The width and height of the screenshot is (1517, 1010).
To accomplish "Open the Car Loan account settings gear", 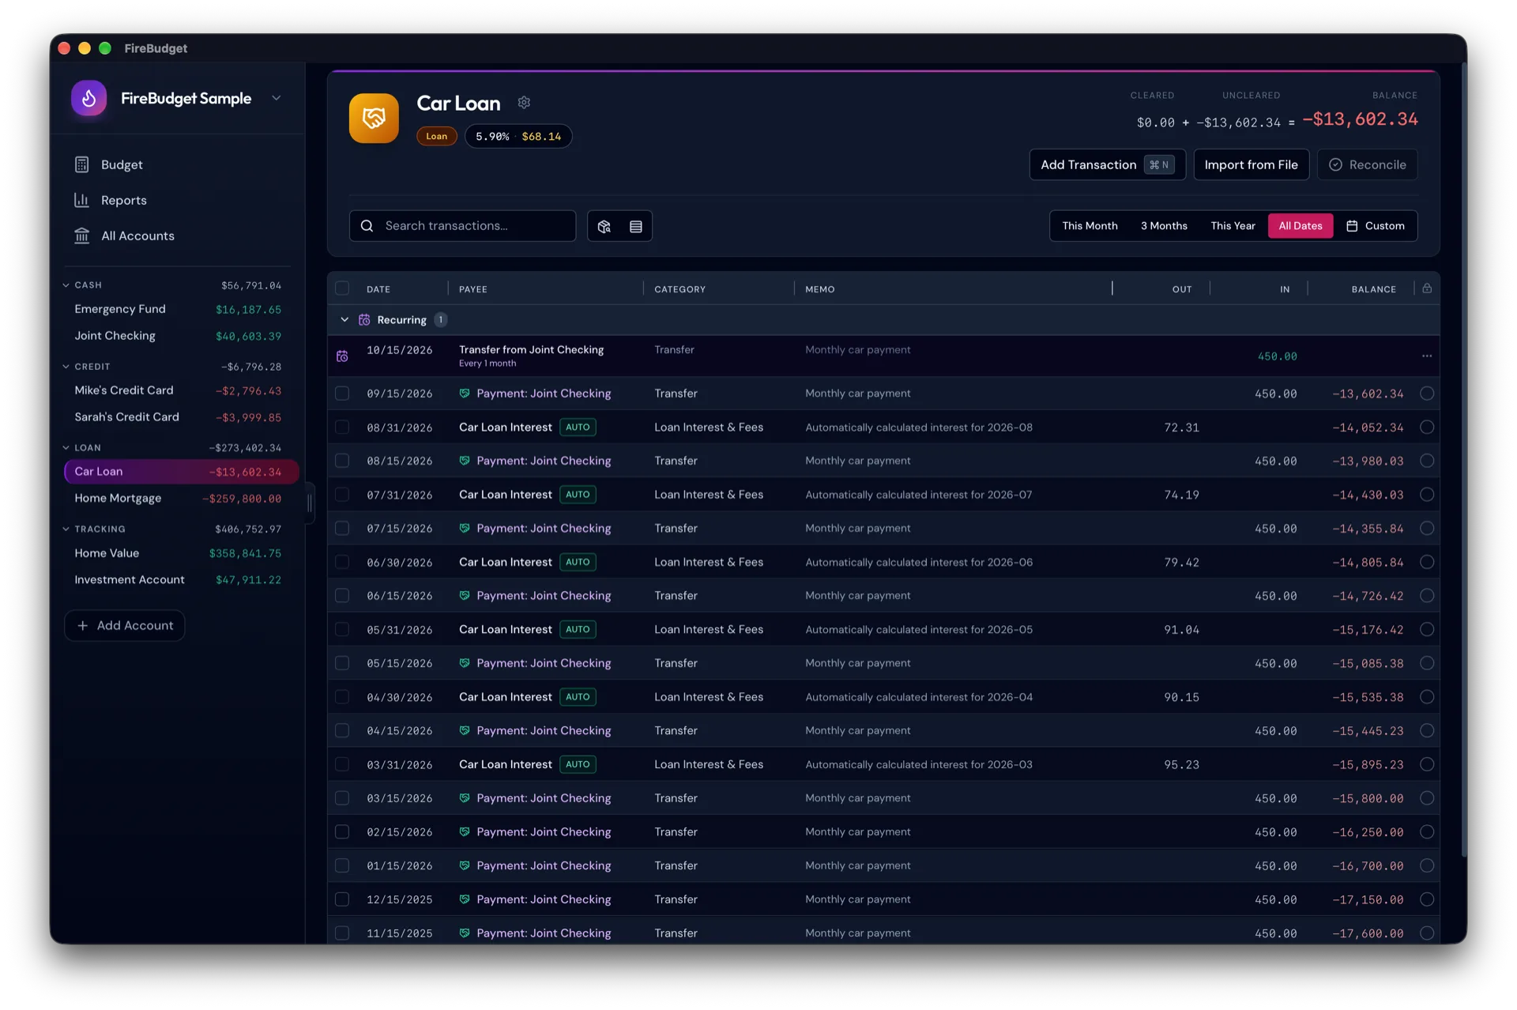I will 524,103.
